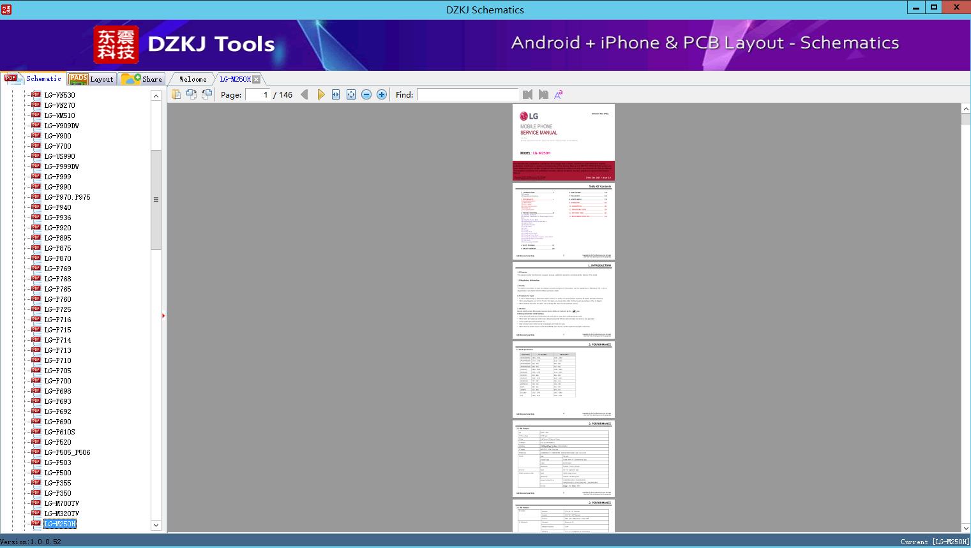Go to the next page

click(x=320, y=94)
